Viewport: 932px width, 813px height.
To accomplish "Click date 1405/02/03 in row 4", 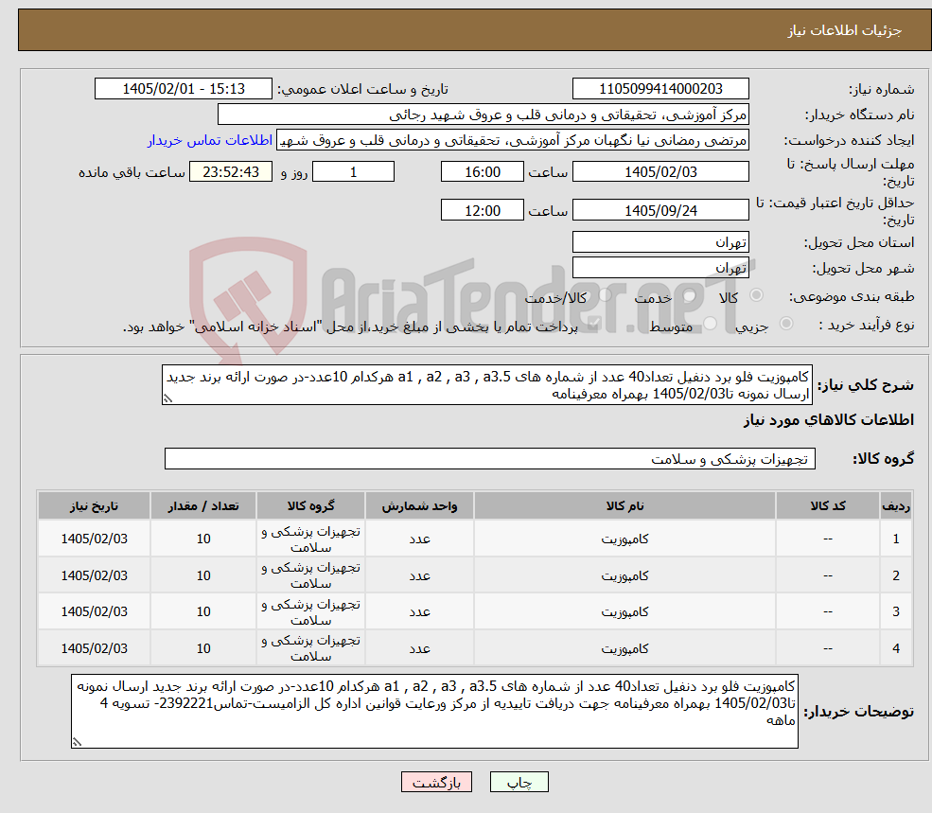I will coord(94,648).
